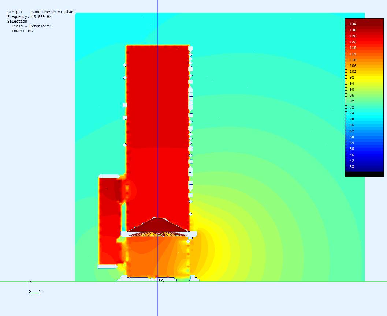
Task: Click the 'Index: 102' text
Action: pyautogui.click(x=23, y=31)
